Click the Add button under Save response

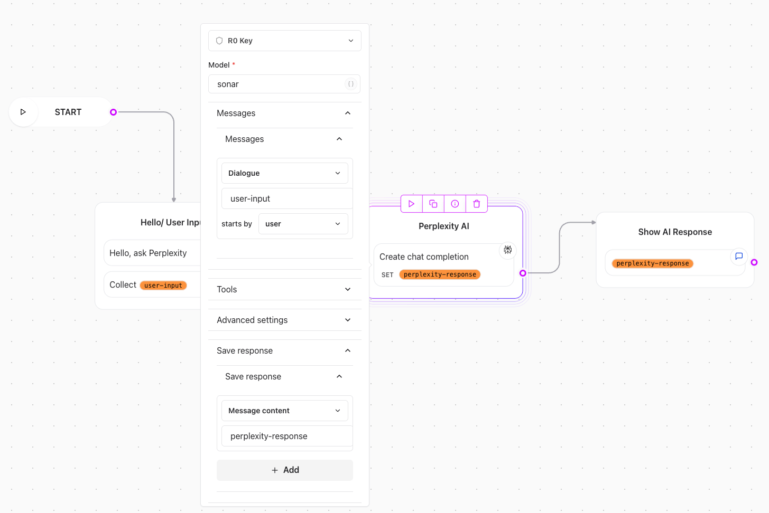coord(285,470)
